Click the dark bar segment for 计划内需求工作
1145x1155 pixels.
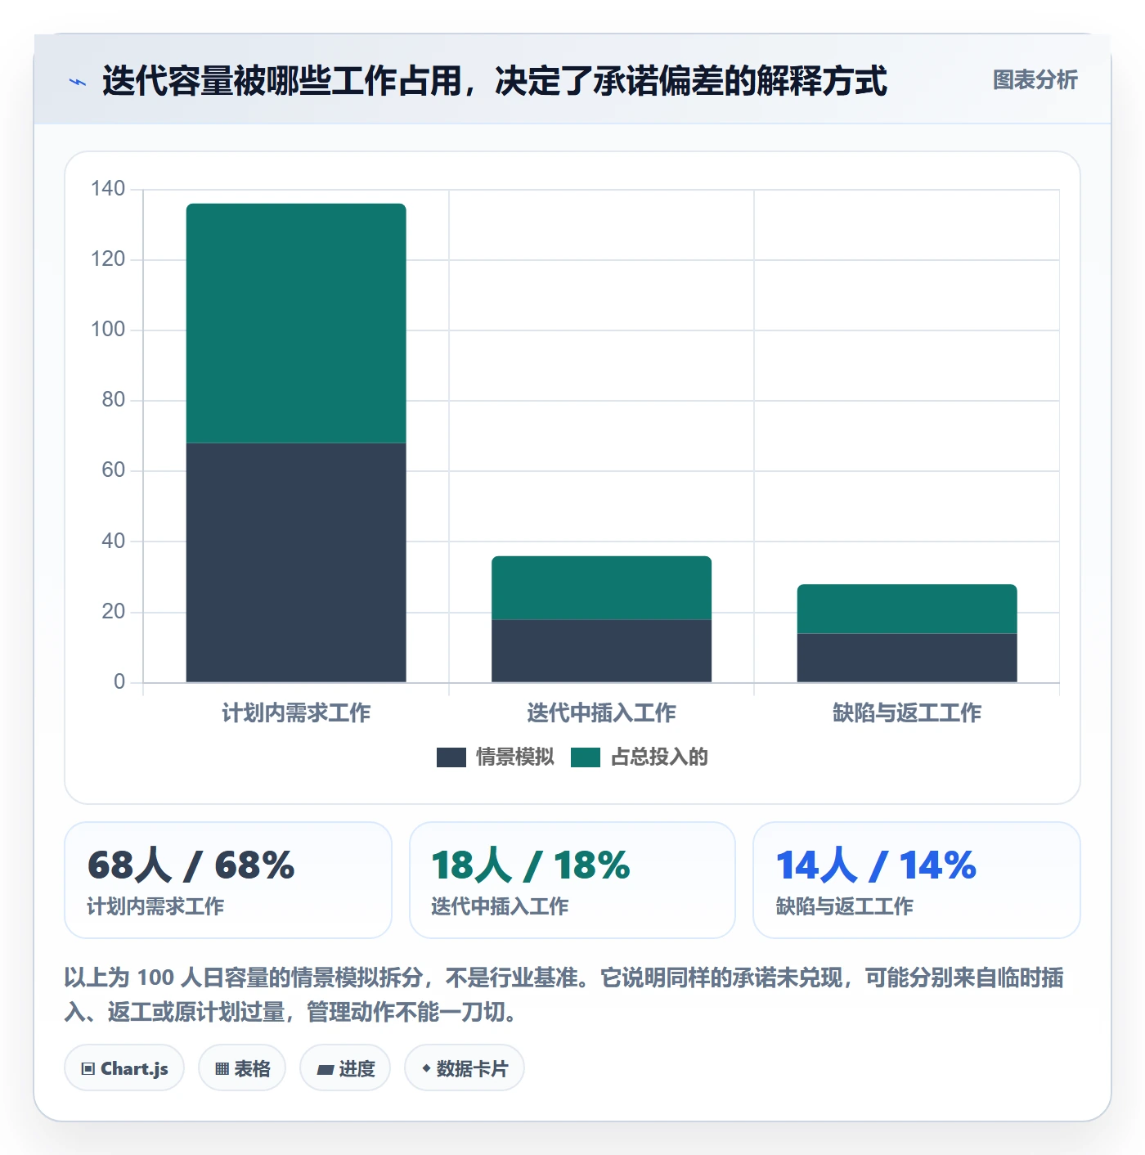click(296, 563)
